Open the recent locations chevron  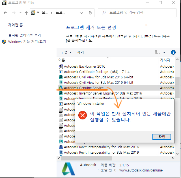pos(20,12)
